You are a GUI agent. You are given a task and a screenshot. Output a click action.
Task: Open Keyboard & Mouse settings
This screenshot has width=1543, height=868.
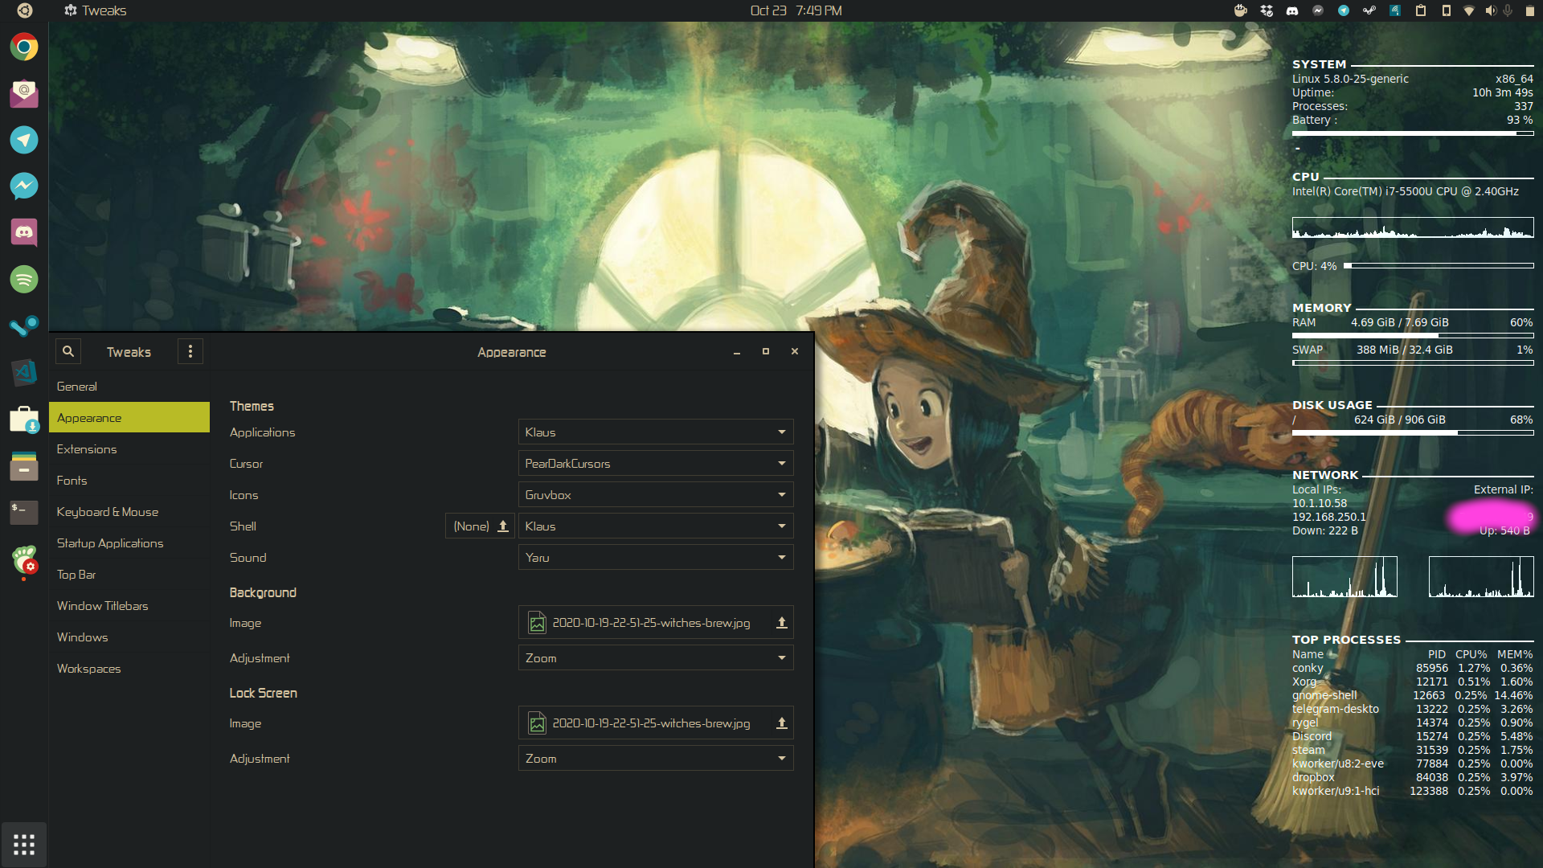(129, 512)
